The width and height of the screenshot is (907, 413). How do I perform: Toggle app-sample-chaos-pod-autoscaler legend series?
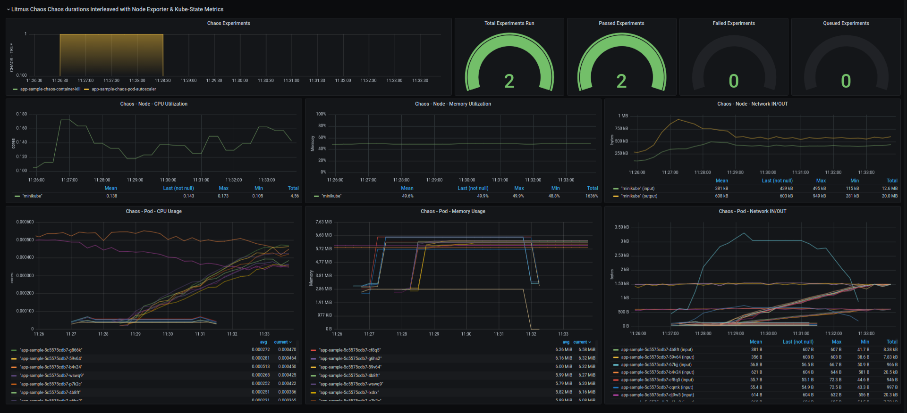pos(124,89)
